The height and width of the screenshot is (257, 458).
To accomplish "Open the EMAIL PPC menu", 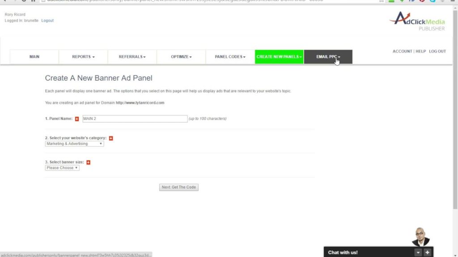I will (x=328, y=57).
